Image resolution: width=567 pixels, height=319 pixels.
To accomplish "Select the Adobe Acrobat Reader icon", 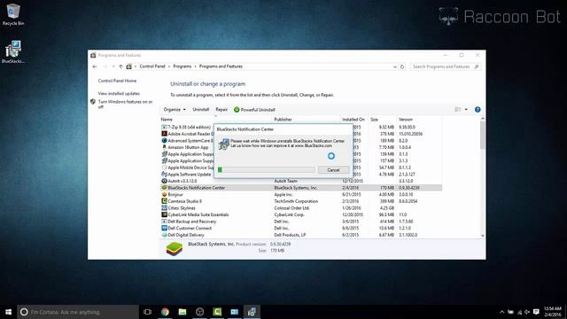I will [164, 134].
